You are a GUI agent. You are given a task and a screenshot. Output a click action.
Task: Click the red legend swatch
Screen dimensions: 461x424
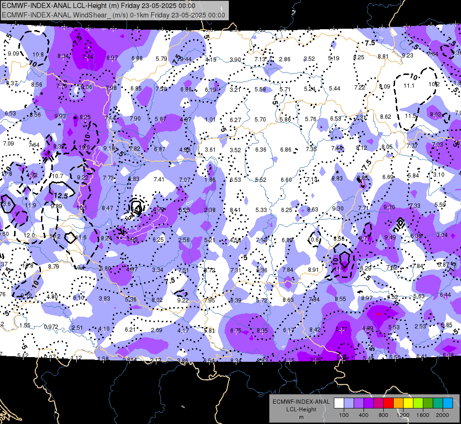(x=388, y=403)
